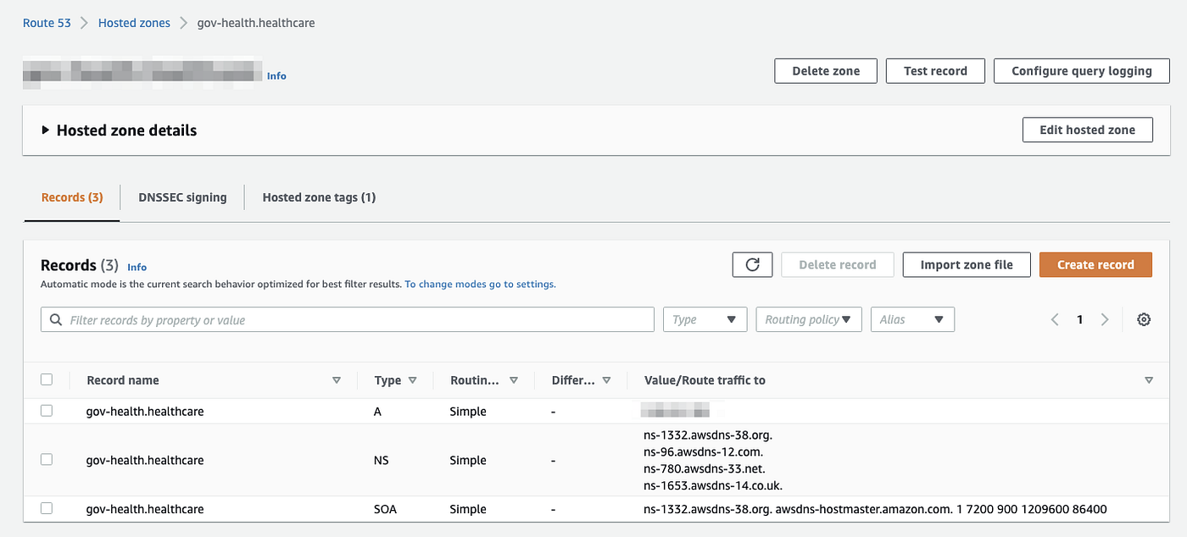Click Configure query logging button
The width and height of the screenshot is (1187, 537).
click(x=1082, y=71)
